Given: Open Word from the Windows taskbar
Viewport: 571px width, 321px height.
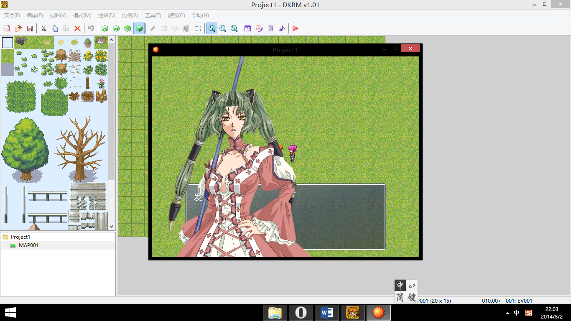Looking at the screenshot, I should click(x=327, y=313).
